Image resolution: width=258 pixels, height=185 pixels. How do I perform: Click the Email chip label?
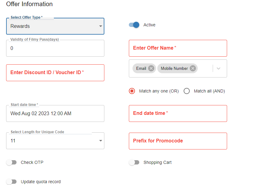pyautogui.click(x=141, y=68)
